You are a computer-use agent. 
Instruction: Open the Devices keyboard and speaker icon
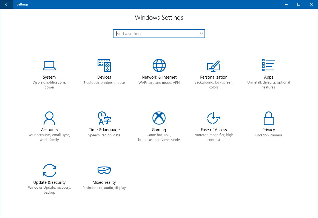pyautogui.click(x=104, y=65)
